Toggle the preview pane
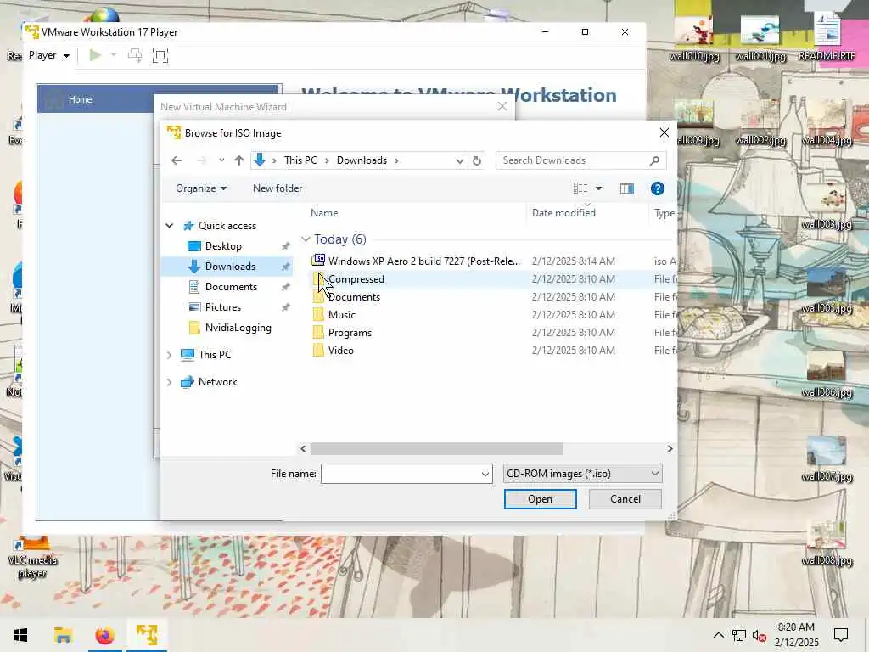 pos(627,188)
